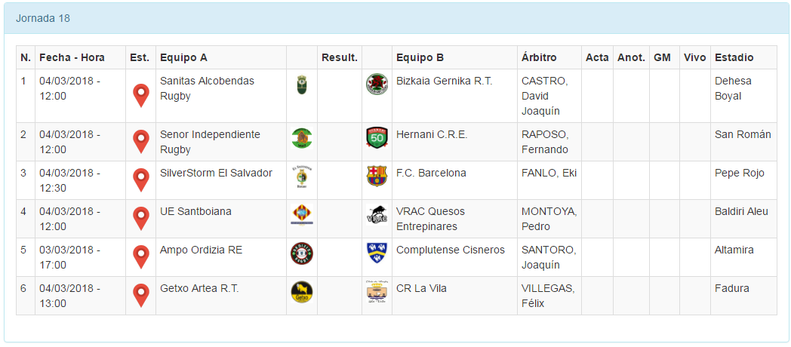Click the Pepe Rojo stadium name

tap(739, 173)
